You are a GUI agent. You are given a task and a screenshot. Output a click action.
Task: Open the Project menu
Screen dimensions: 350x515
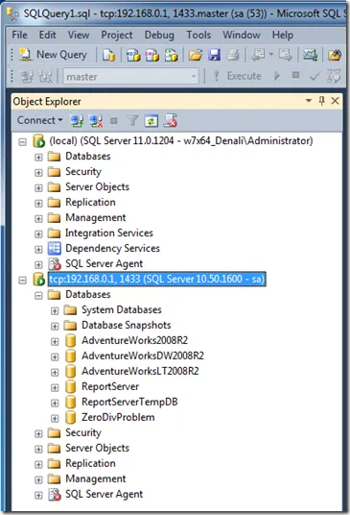click(117, 35)
